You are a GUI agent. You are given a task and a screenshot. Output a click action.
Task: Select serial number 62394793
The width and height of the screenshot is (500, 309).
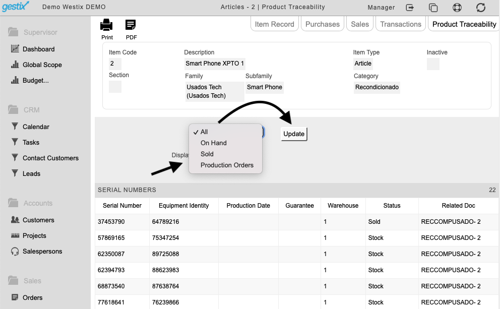pyautogui.click(x=111, y=270)
